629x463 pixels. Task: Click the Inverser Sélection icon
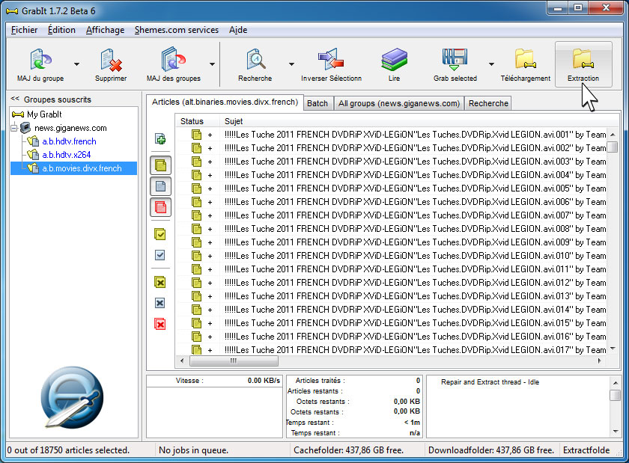[331, 59]
